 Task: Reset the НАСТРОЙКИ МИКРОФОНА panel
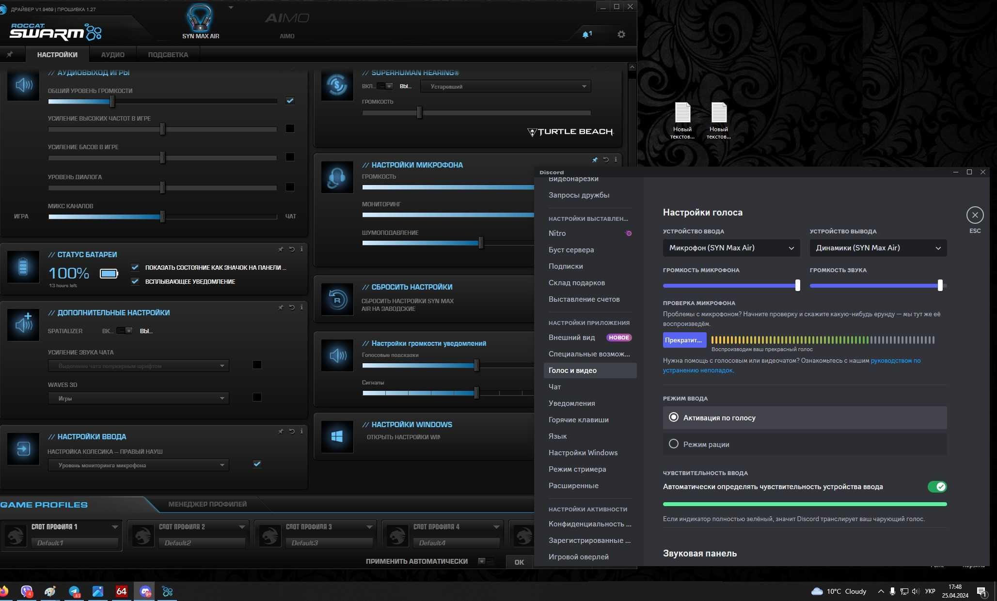pos(606,159)
